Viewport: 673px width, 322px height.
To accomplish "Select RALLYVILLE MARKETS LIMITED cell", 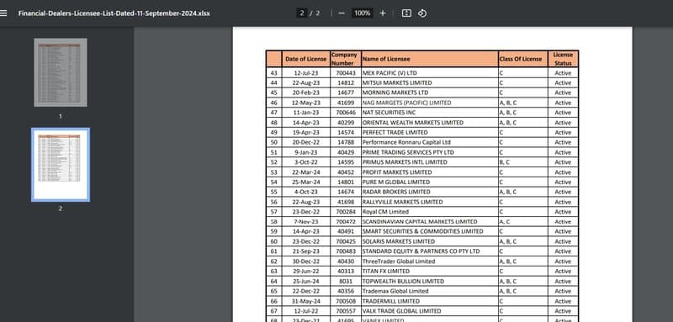I will coord(430,202).
